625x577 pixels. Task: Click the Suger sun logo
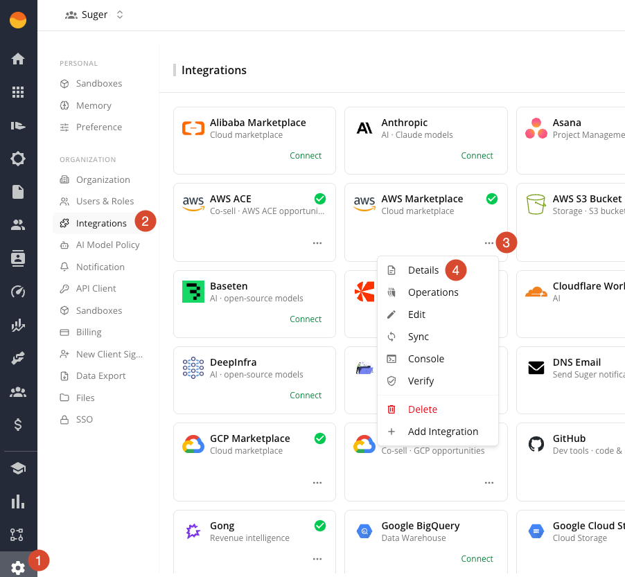(x=18, y=20)
